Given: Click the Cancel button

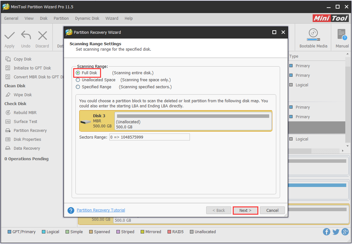Looking at the screenshot, I should [x=272, y=211].
